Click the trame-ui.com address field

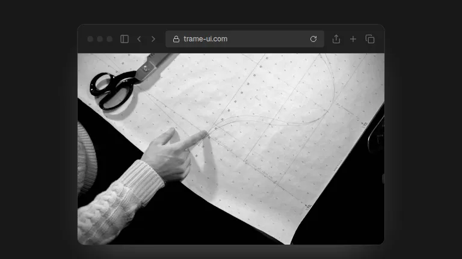tap(245, 39)
